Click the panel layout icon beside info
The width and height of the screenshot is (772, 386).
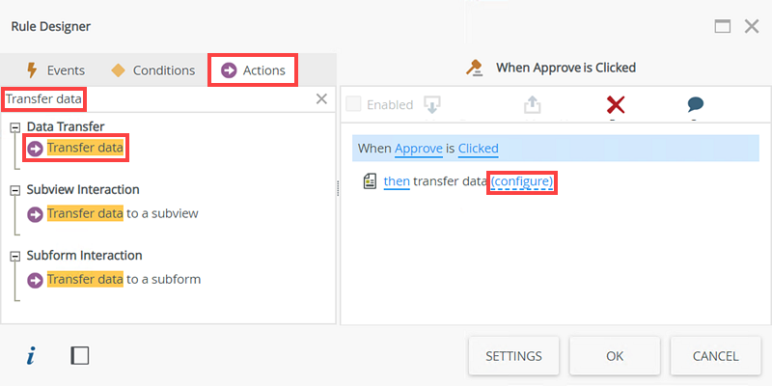(x=80, y=356)
